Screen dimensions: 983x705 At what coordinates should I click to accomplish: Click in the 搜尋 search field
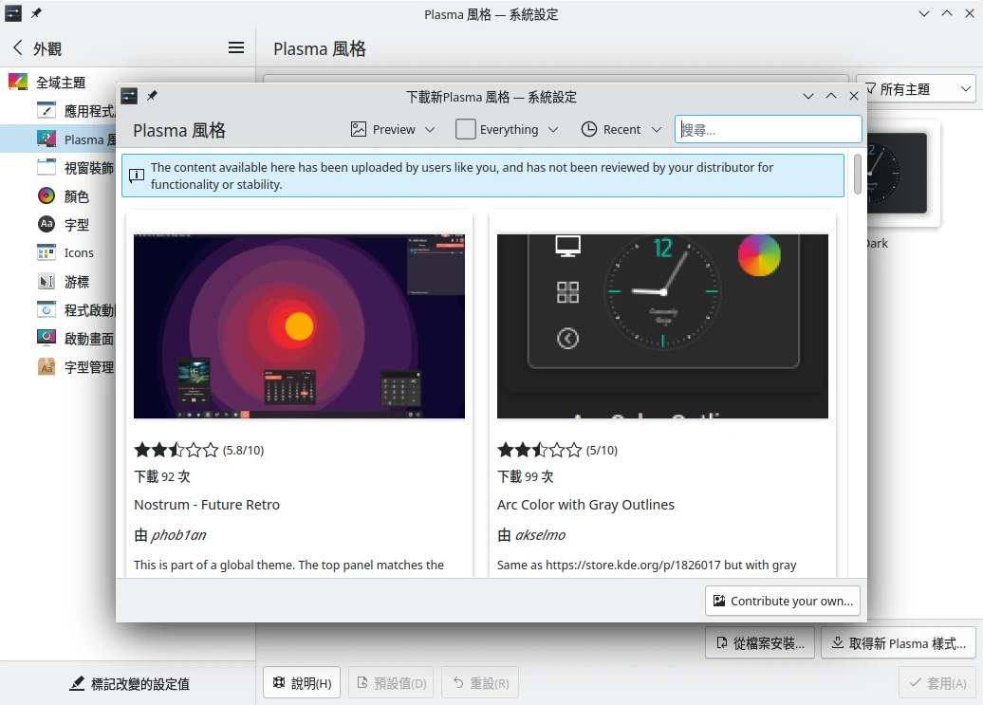(768, 130)
